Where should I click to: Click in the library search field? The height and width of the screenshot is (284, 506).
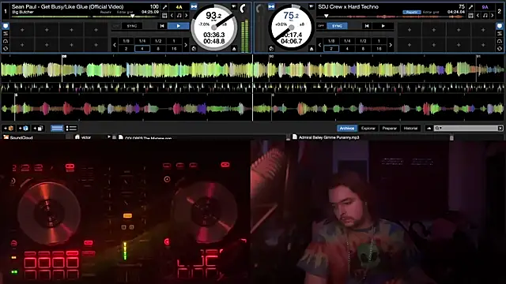click(466, 128)
